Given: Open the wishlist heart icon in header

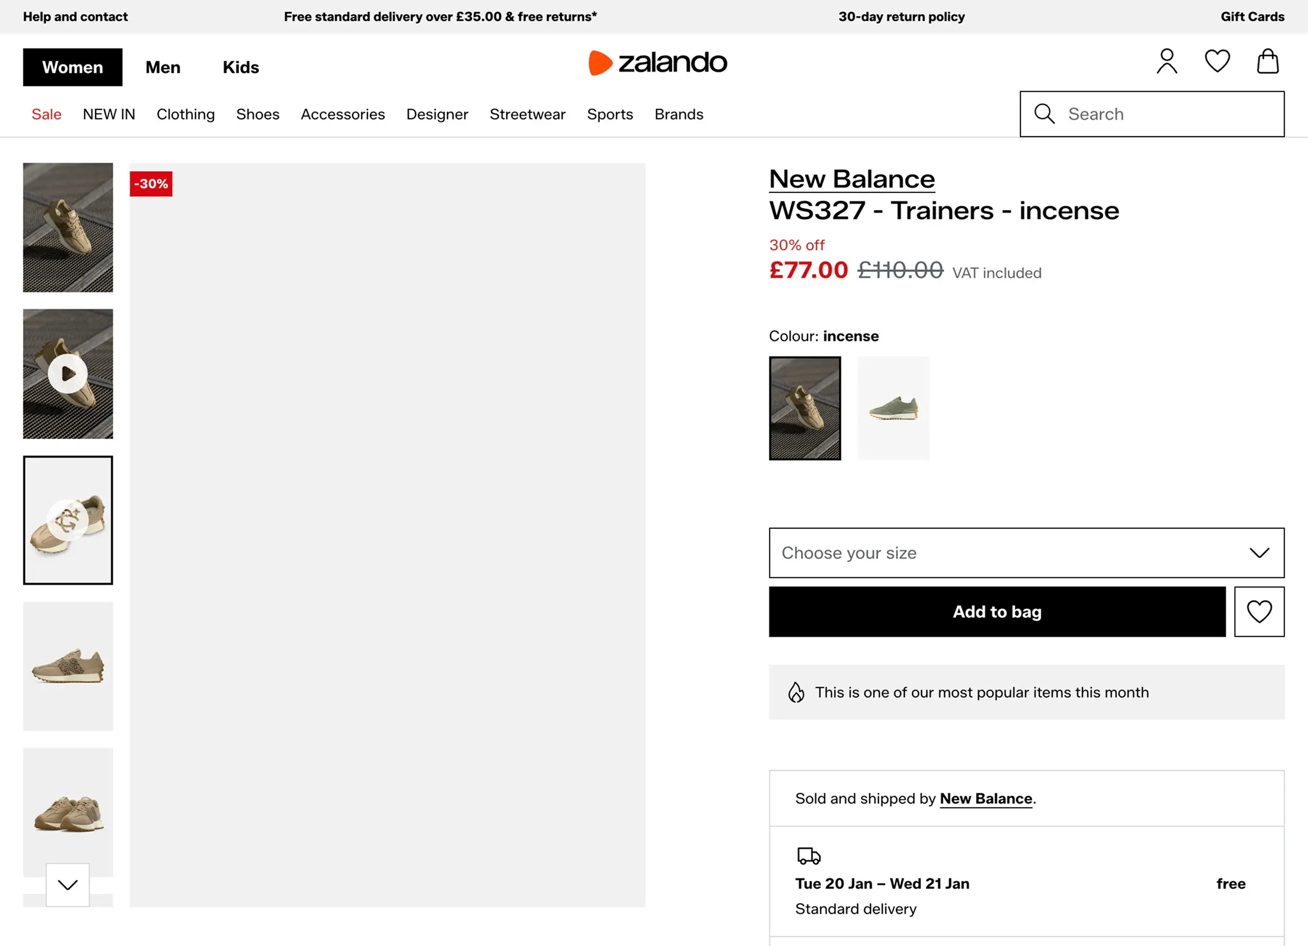Looking at the screenshot, I should click(x=1218, y=62).
